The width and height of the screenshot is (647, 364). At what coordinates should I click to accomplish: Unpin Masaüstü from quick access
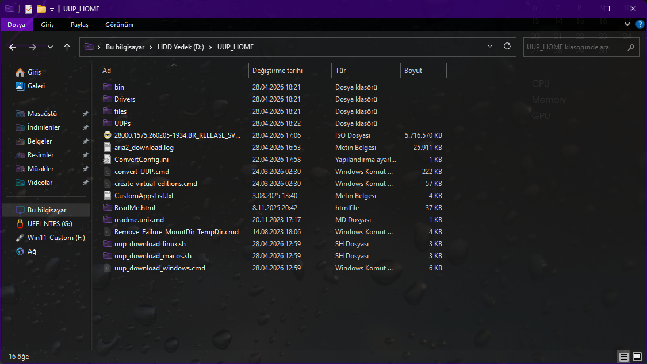pyautogui.click(x=85, y=114)
